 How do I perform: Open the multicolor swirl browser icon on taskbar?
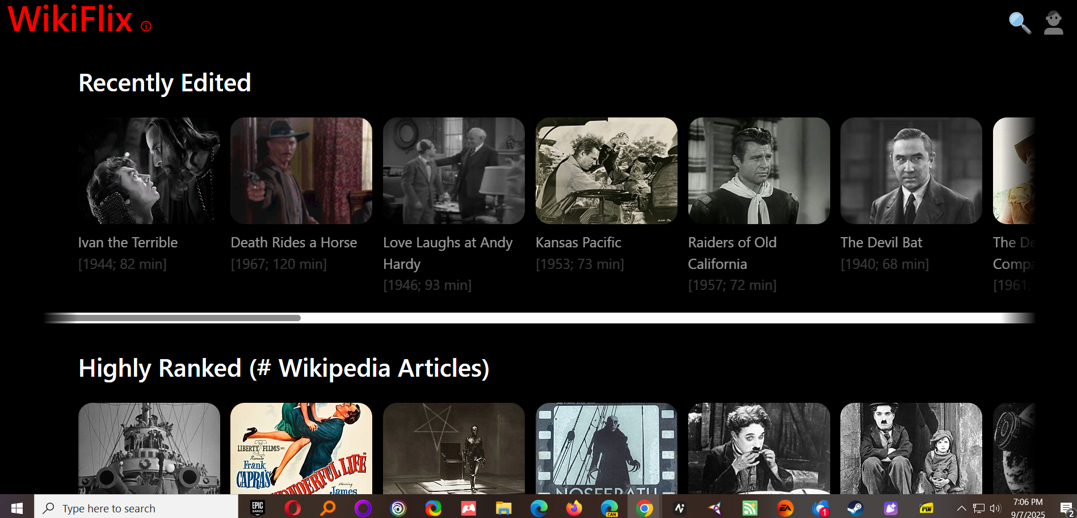(434, 508)
